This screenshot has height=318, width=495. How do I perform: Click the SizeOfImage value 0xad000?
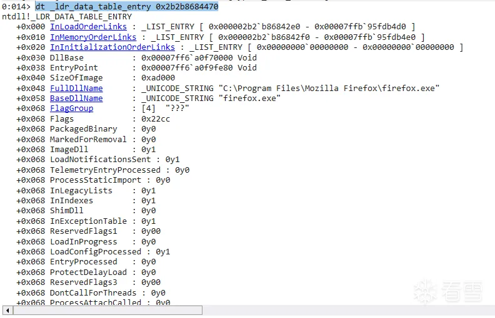click(158, 78)
